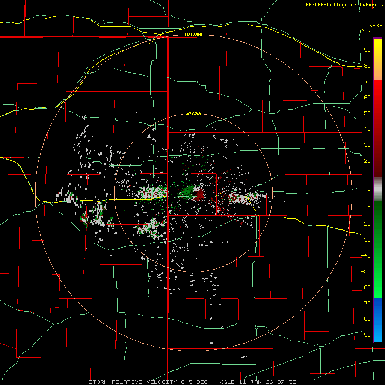Click the -40 value on the velocity scale
Viewport: 385px width, 385px height.
pos(366,256)
